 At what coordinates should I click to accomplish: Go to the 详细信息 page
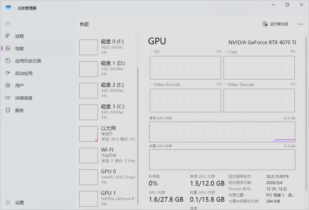[24, 98]
